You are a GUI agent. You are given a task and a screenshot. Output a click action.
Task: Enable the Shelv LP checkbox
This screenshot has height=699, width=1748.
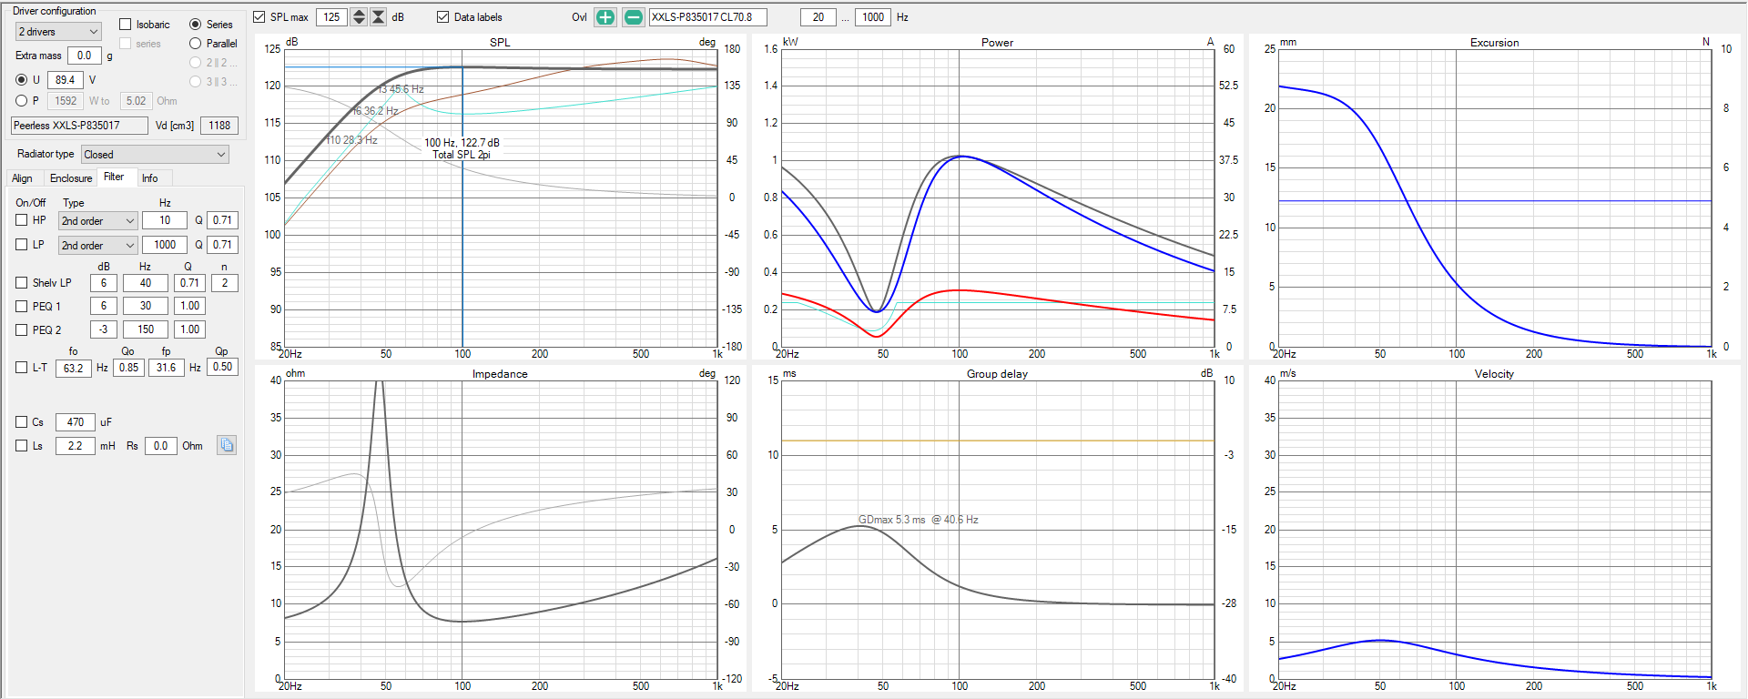click(22, 283)
